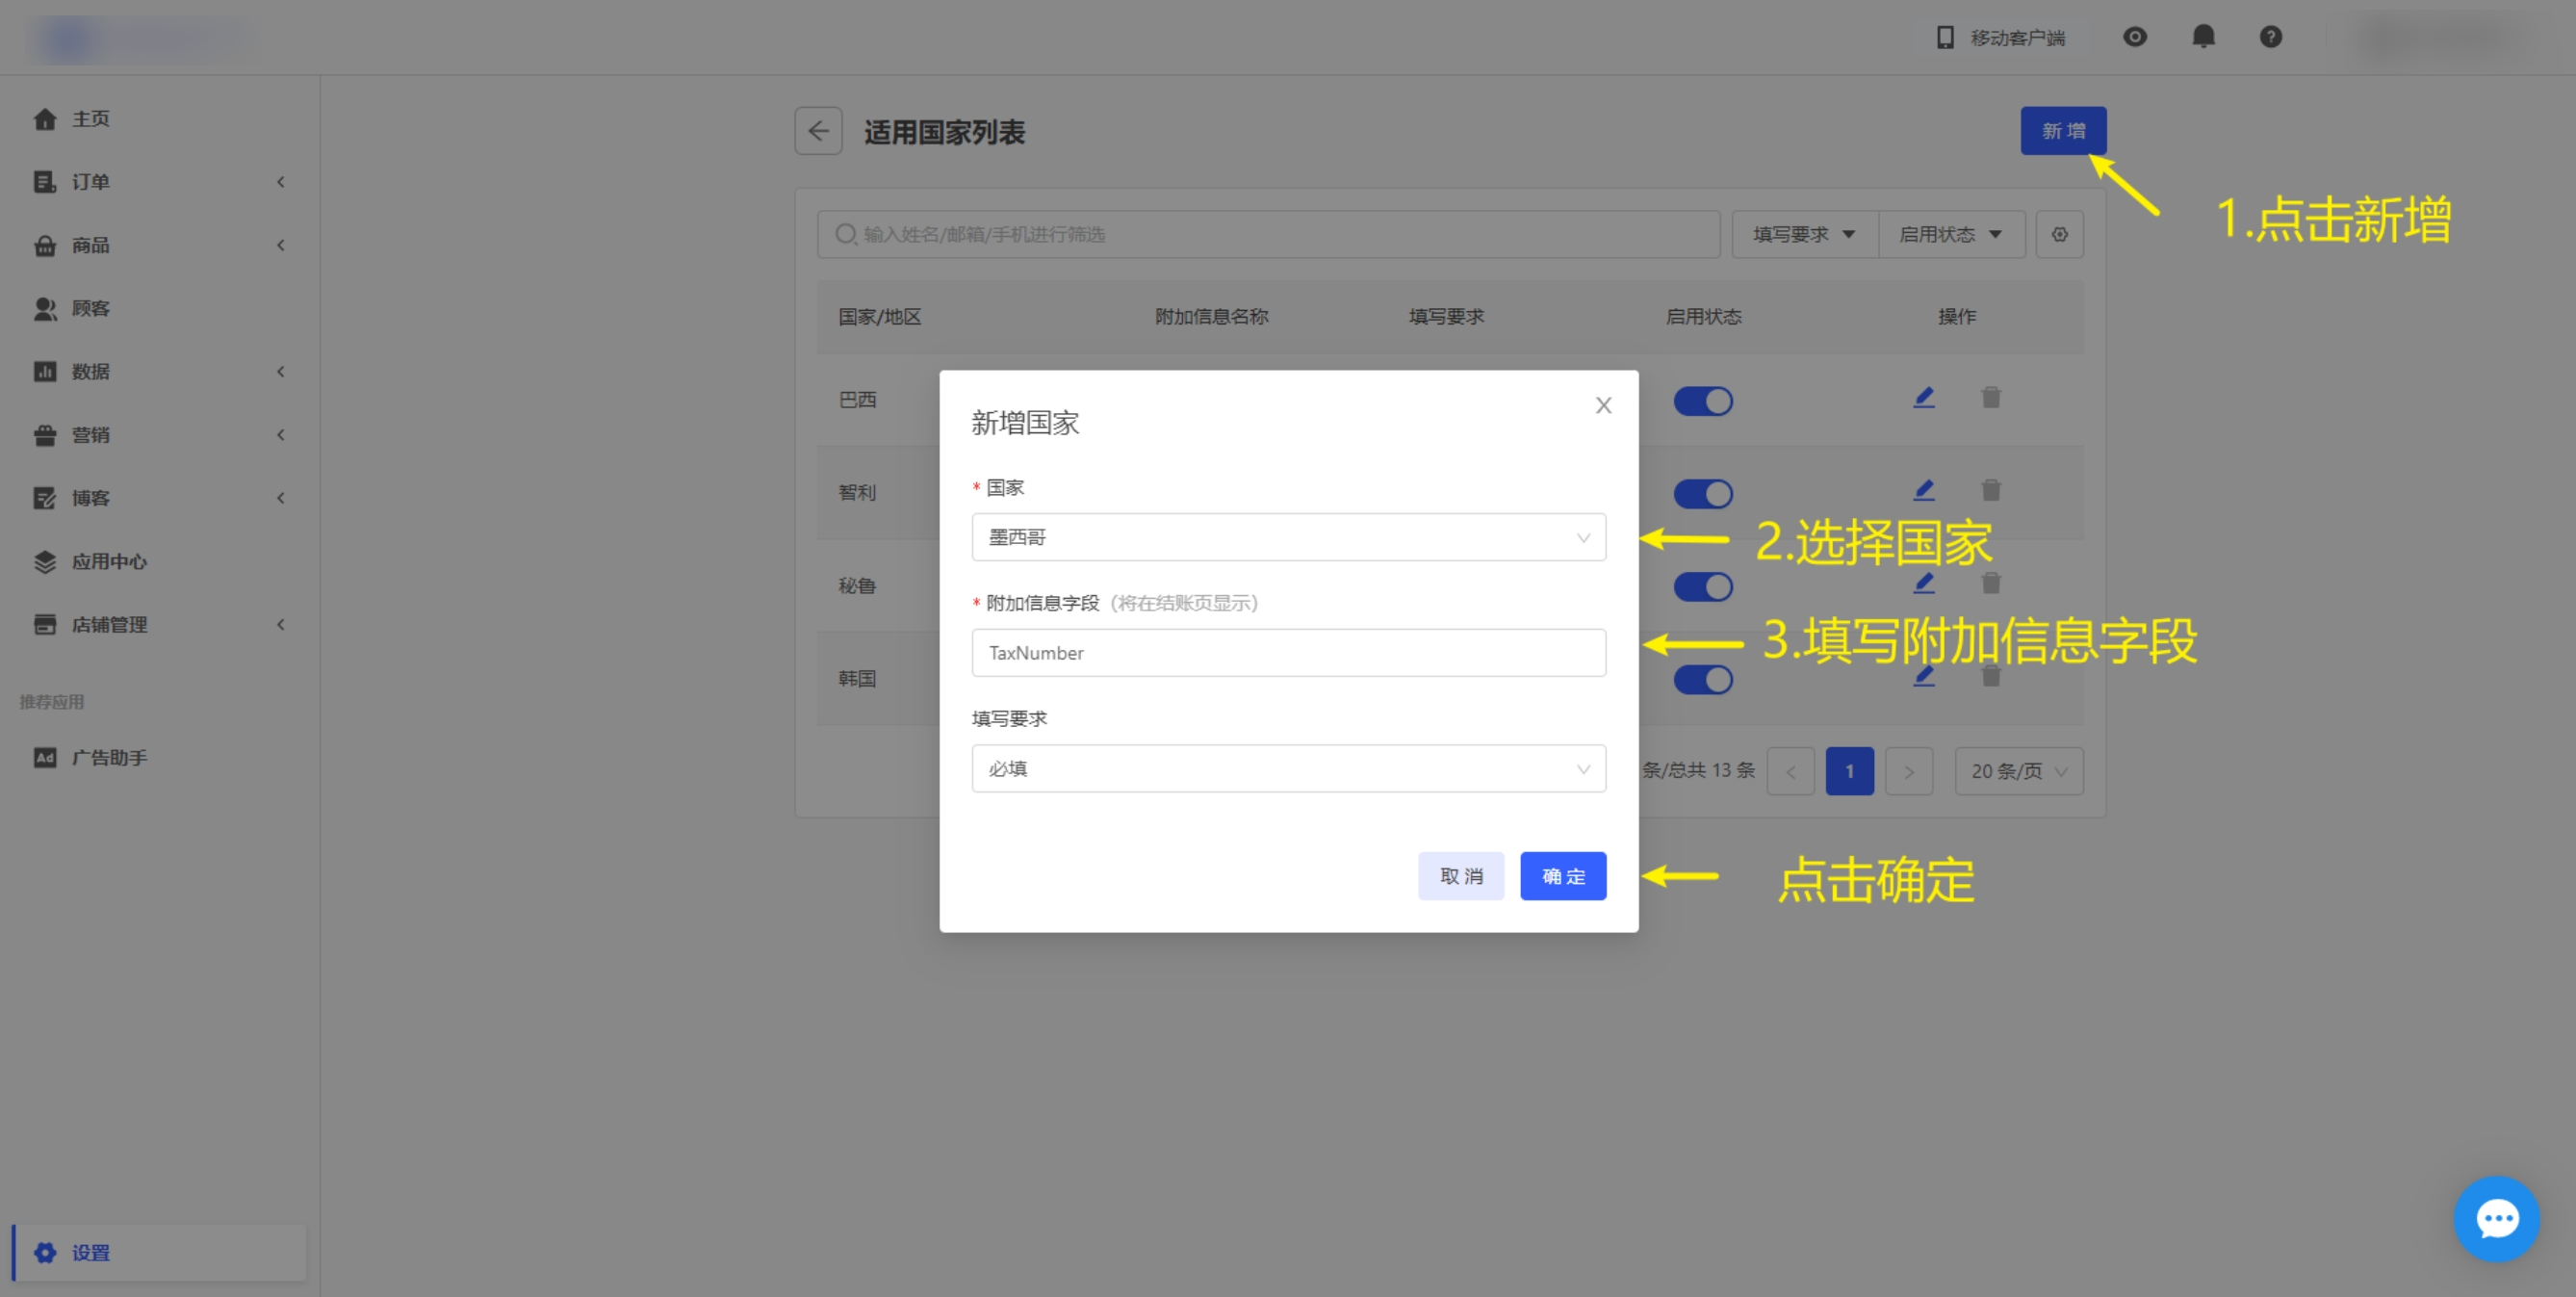The height and width of the screenshot is (1297, 2576).
Task: Toggle the 韩国 enable status switch
Action: pyautogui.click(x=1703, y=680)
